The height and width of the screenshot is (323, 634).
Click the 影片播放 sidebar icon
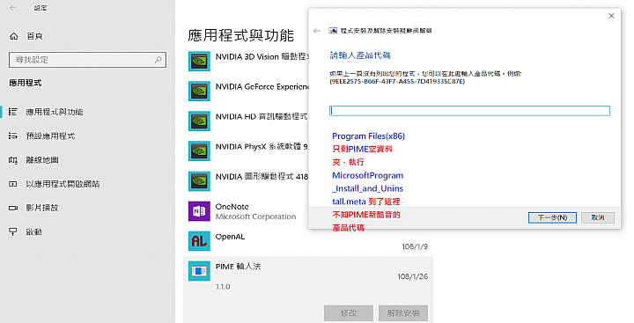[x=13, y=208]
